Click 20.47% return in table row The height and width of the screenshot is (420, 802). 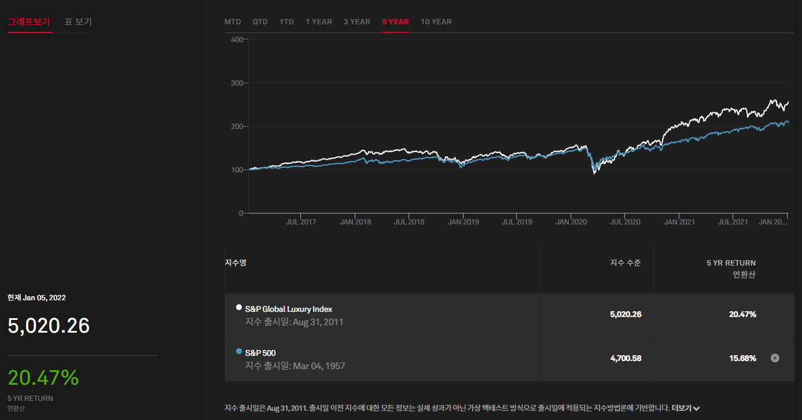pyautogui.click(x=742, y=314)
